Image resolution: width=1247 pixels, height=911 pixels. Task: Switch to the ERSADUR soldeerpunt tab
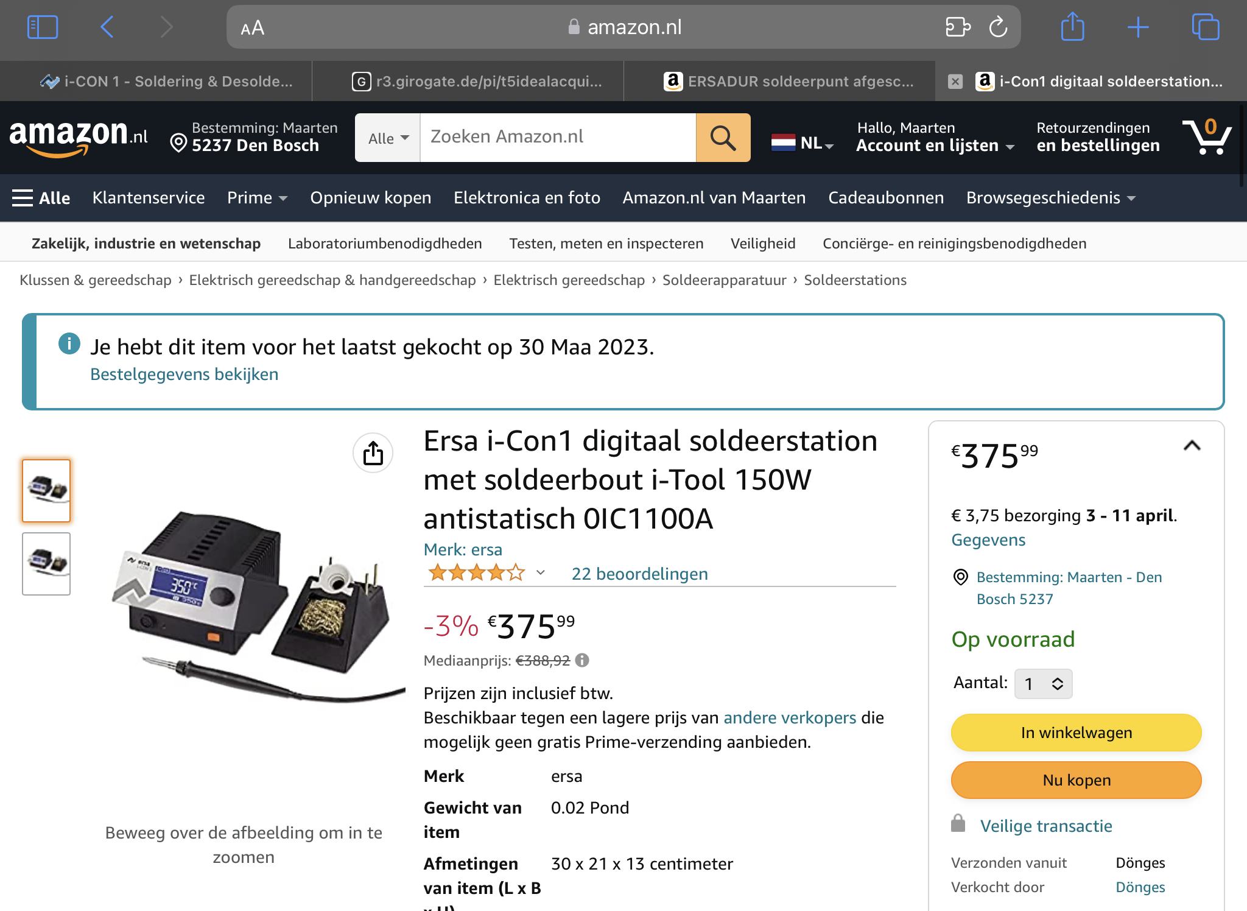[x=789, y=82]
